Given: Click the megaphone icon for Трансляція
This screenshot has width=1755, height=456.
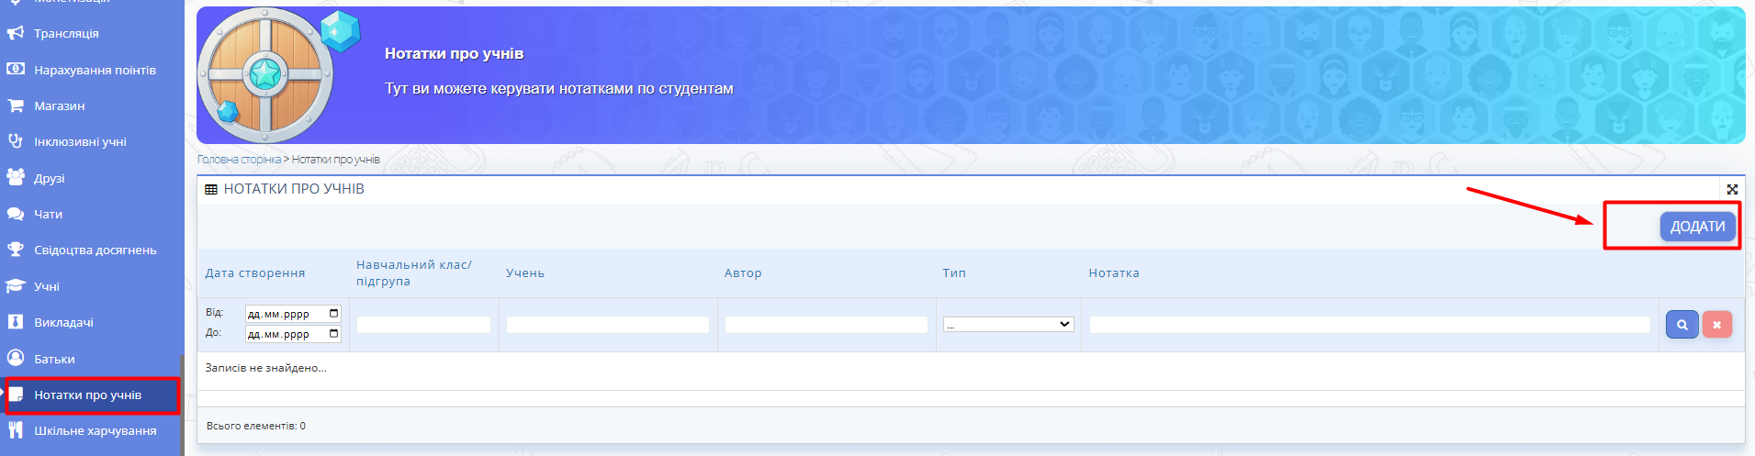Looking at the screenshot, I should click(16, 33).
